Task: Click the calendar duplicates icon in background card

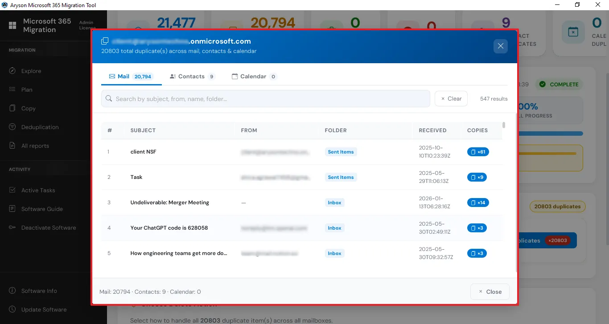Action: pyautogui.click(x=573, y=32)
